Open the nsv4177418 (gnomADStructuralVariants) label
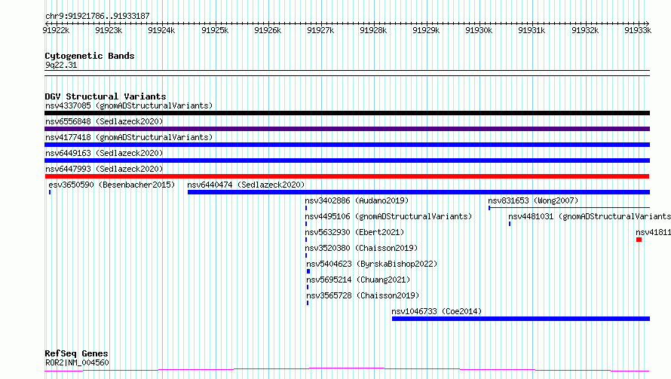The width and height of the screenshot is (671, 379). [x=129, y=137]
